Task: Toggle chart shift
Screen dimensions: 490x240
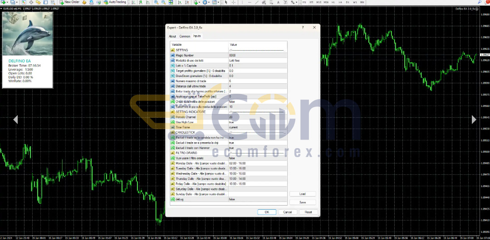Action: click(187, 2)
